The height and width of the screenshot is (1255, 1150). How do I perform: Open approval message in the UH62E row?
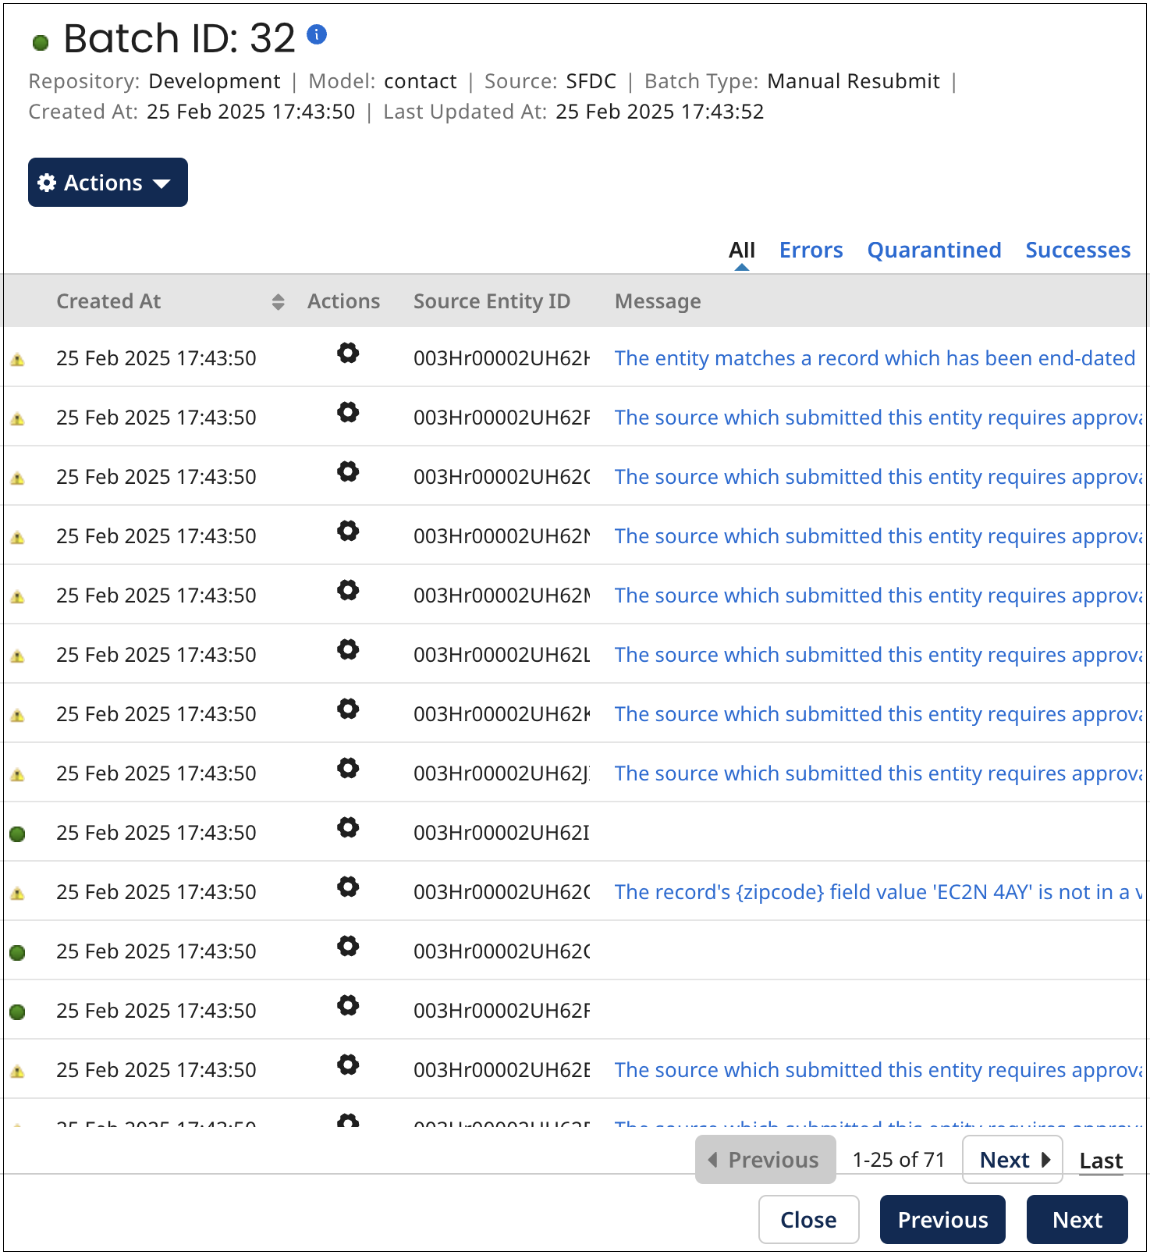coord(878,1070)
